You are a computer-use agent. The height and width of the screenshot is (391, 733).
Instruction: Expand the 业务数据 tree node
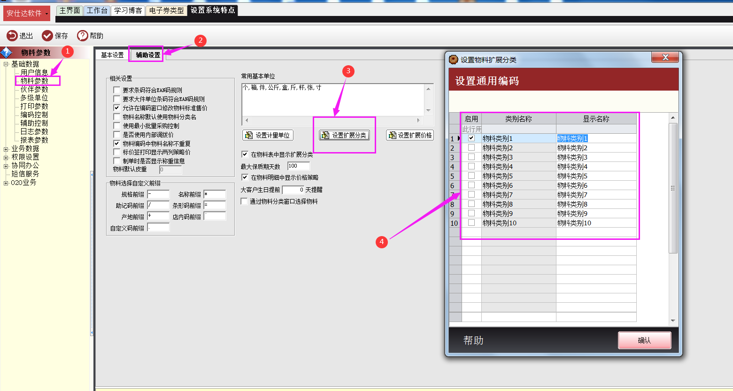pos(6,149)
